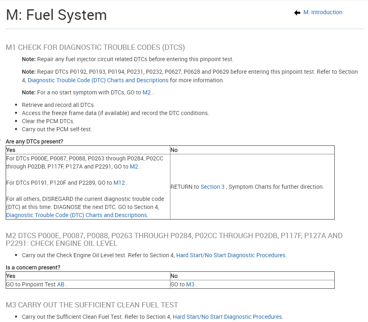Click the 'Is a concern present?' question
The image size is (368, 322).
tap(33, 267)
